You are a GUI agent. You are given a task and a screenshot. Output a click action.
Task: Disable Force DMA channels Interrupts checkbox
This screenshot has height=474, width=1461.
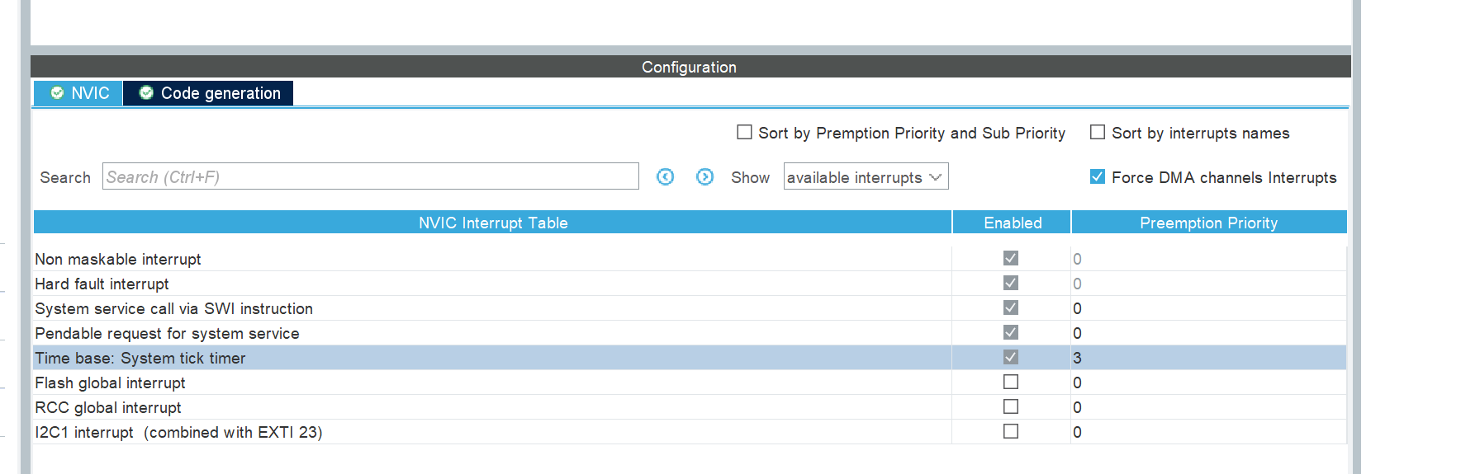click(1098, 177)
